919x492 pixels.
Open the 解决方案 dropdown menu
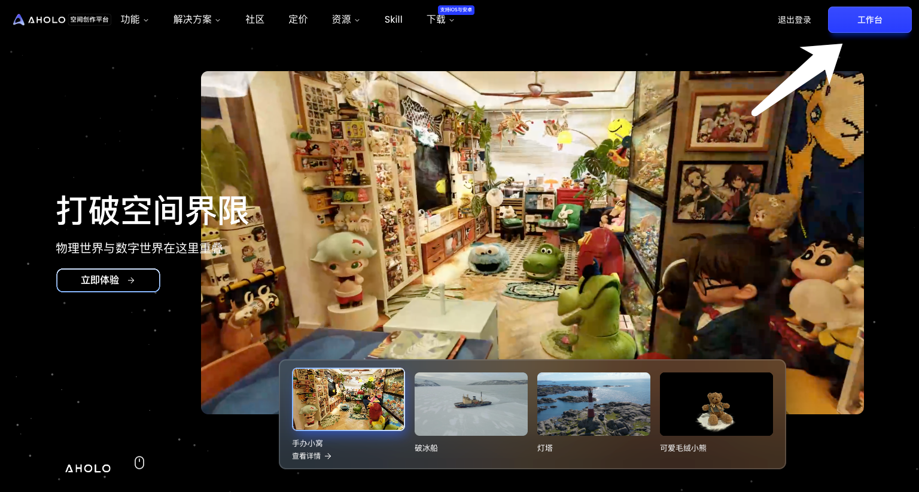197,20
